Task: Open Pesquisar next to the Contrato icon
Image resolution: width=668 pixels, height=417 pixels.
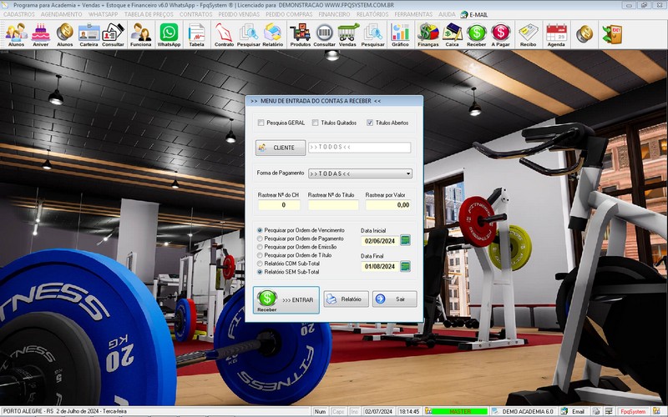Action: point(248,35)
